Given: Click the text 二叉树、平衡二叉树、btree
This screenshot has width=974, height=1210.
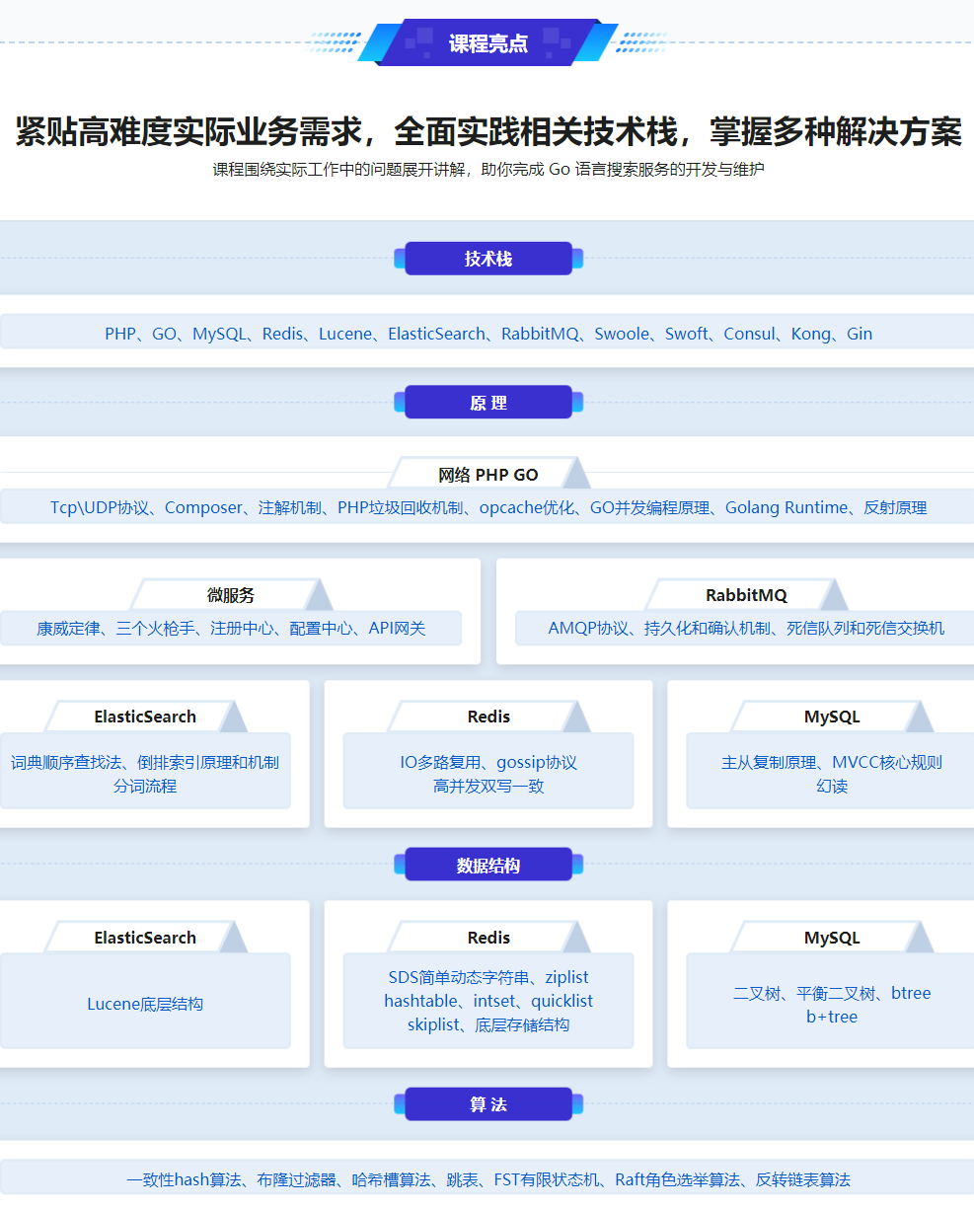Looking at the screenshot, I should [x=832, y=993].
